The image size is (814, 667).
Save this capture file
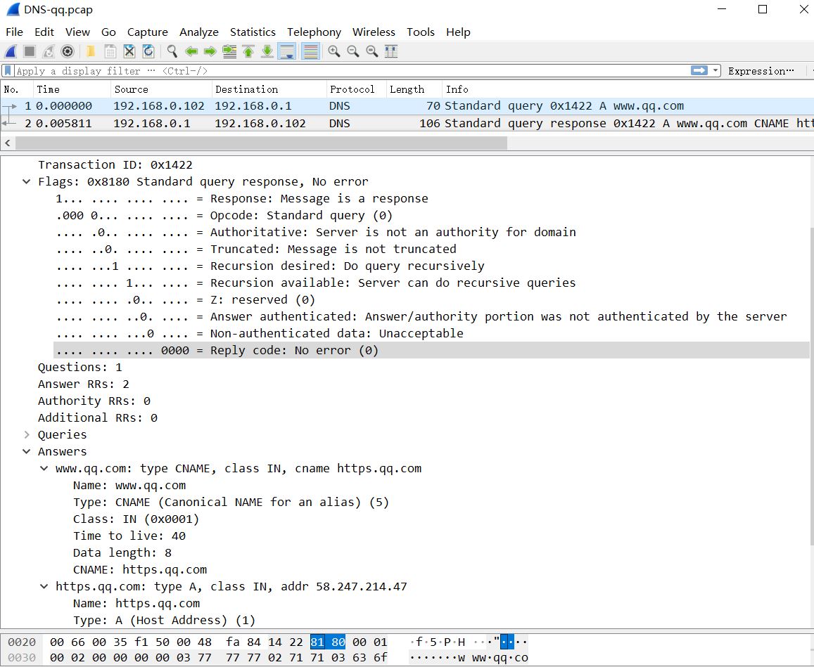point(110,51)
